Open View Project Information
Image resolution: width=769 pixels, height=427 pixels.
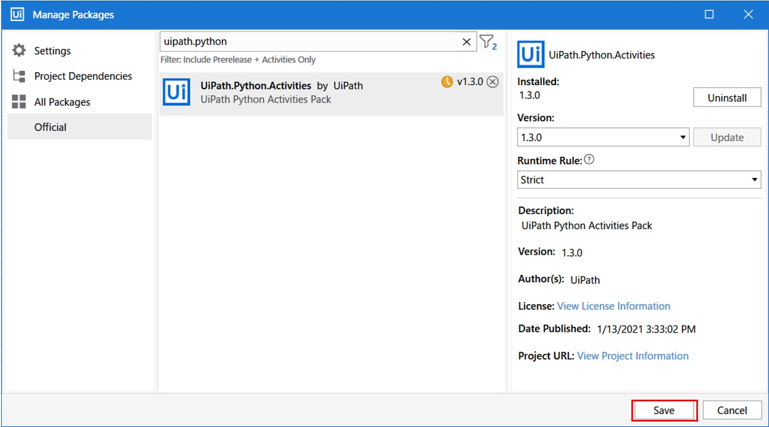tap(632, 355)
